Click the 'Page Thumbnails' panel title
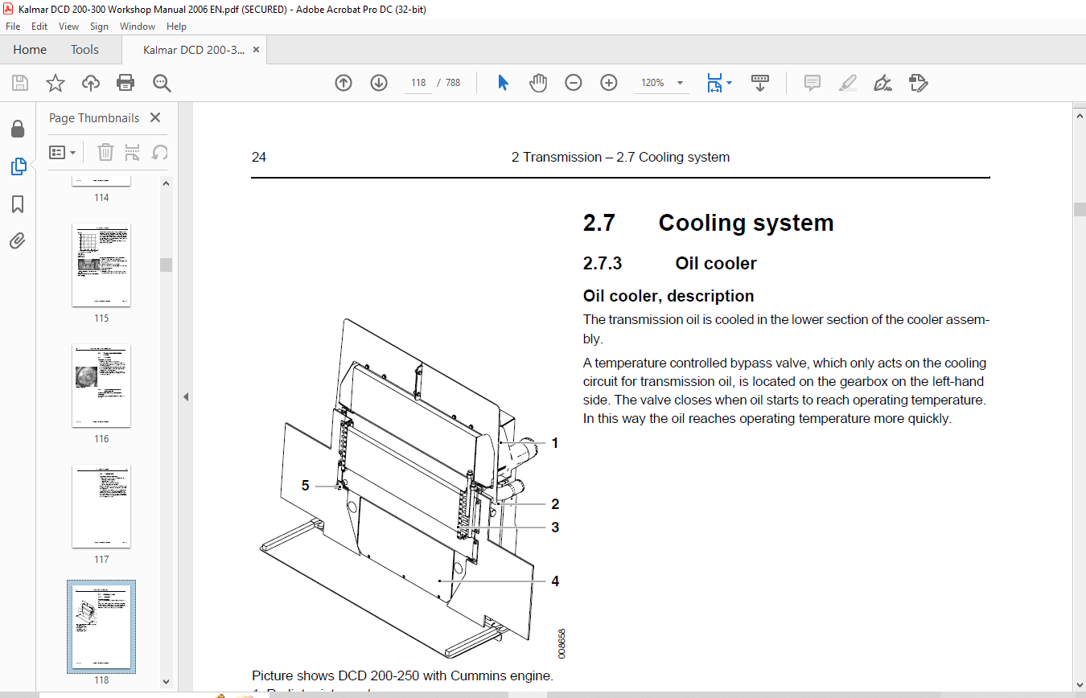 click(94, 117)
